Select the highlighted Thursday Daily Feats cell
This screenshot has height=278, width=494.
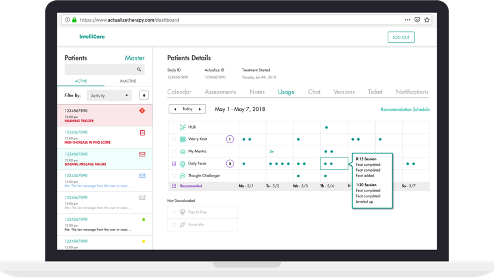(x=334, y=164)
